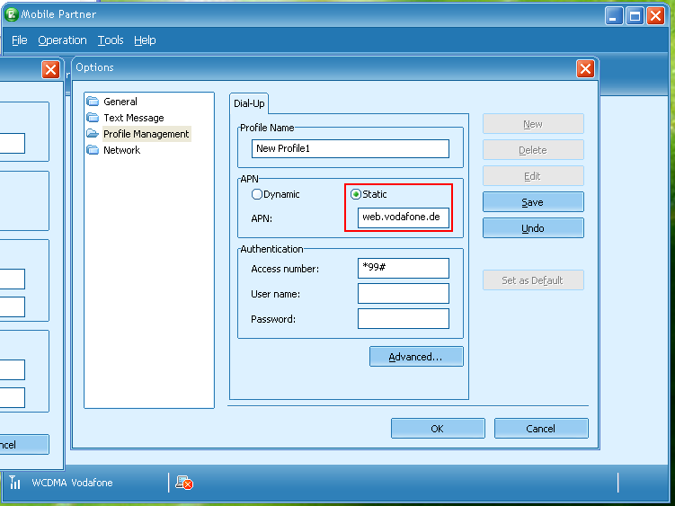Click the Password input field
Image resolution: width=675 pixels, height=506 pixels.
[404, 319]
